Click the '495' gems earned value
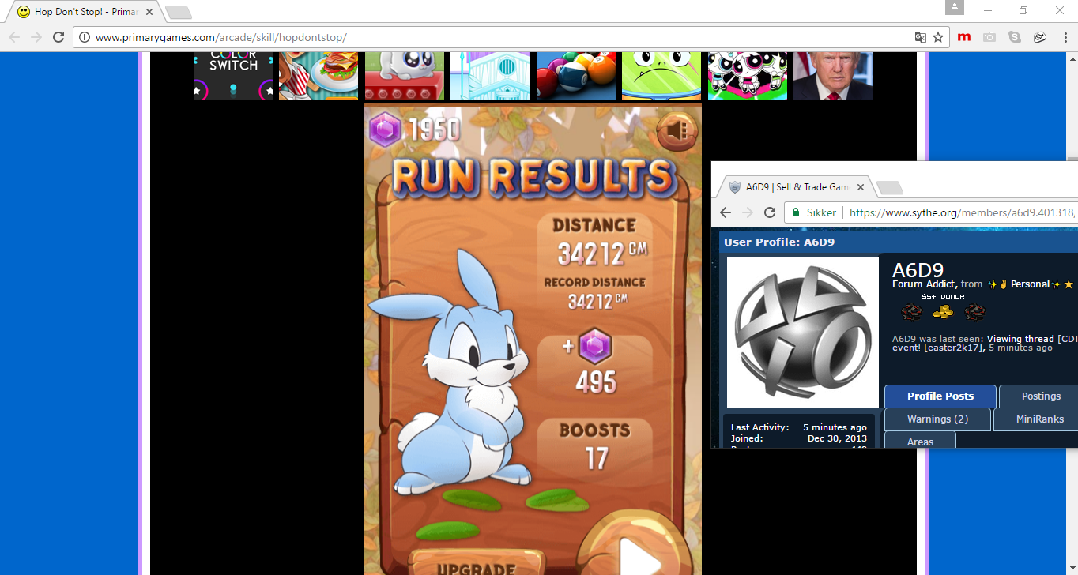1078x575 pixels. (x=595, y=382)
